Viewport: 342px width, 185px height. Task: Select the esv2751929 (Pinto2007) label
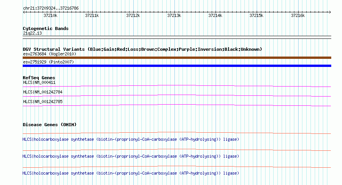pos(48,62)
